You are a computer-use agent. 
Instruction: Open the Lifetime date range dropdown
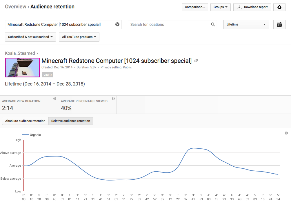[246, 25]
